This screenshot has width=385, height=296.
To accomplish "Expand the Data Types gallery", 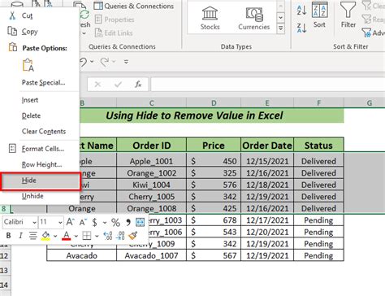I will (x=281, y=28).
